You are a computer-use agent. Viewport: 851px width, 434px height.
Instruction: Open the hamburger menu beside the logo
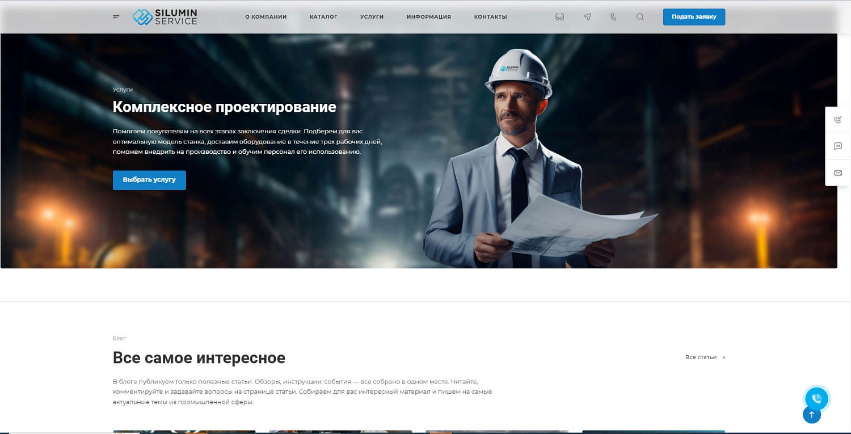point(116,17)
